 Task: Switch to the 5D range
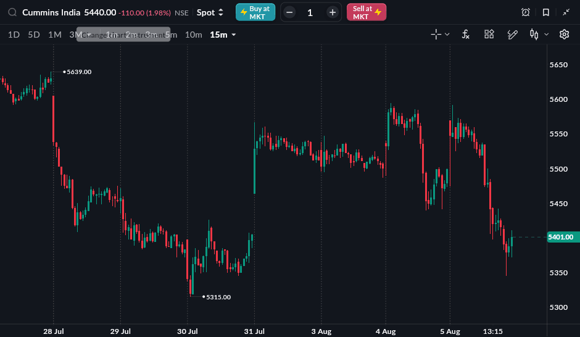[x=34, y=35]
